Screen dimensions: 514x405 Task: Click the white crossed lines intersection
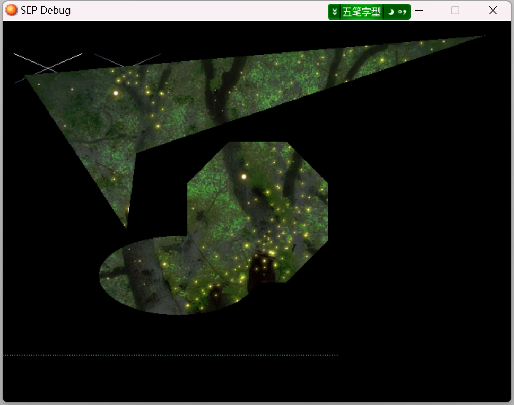pos(48,68)
